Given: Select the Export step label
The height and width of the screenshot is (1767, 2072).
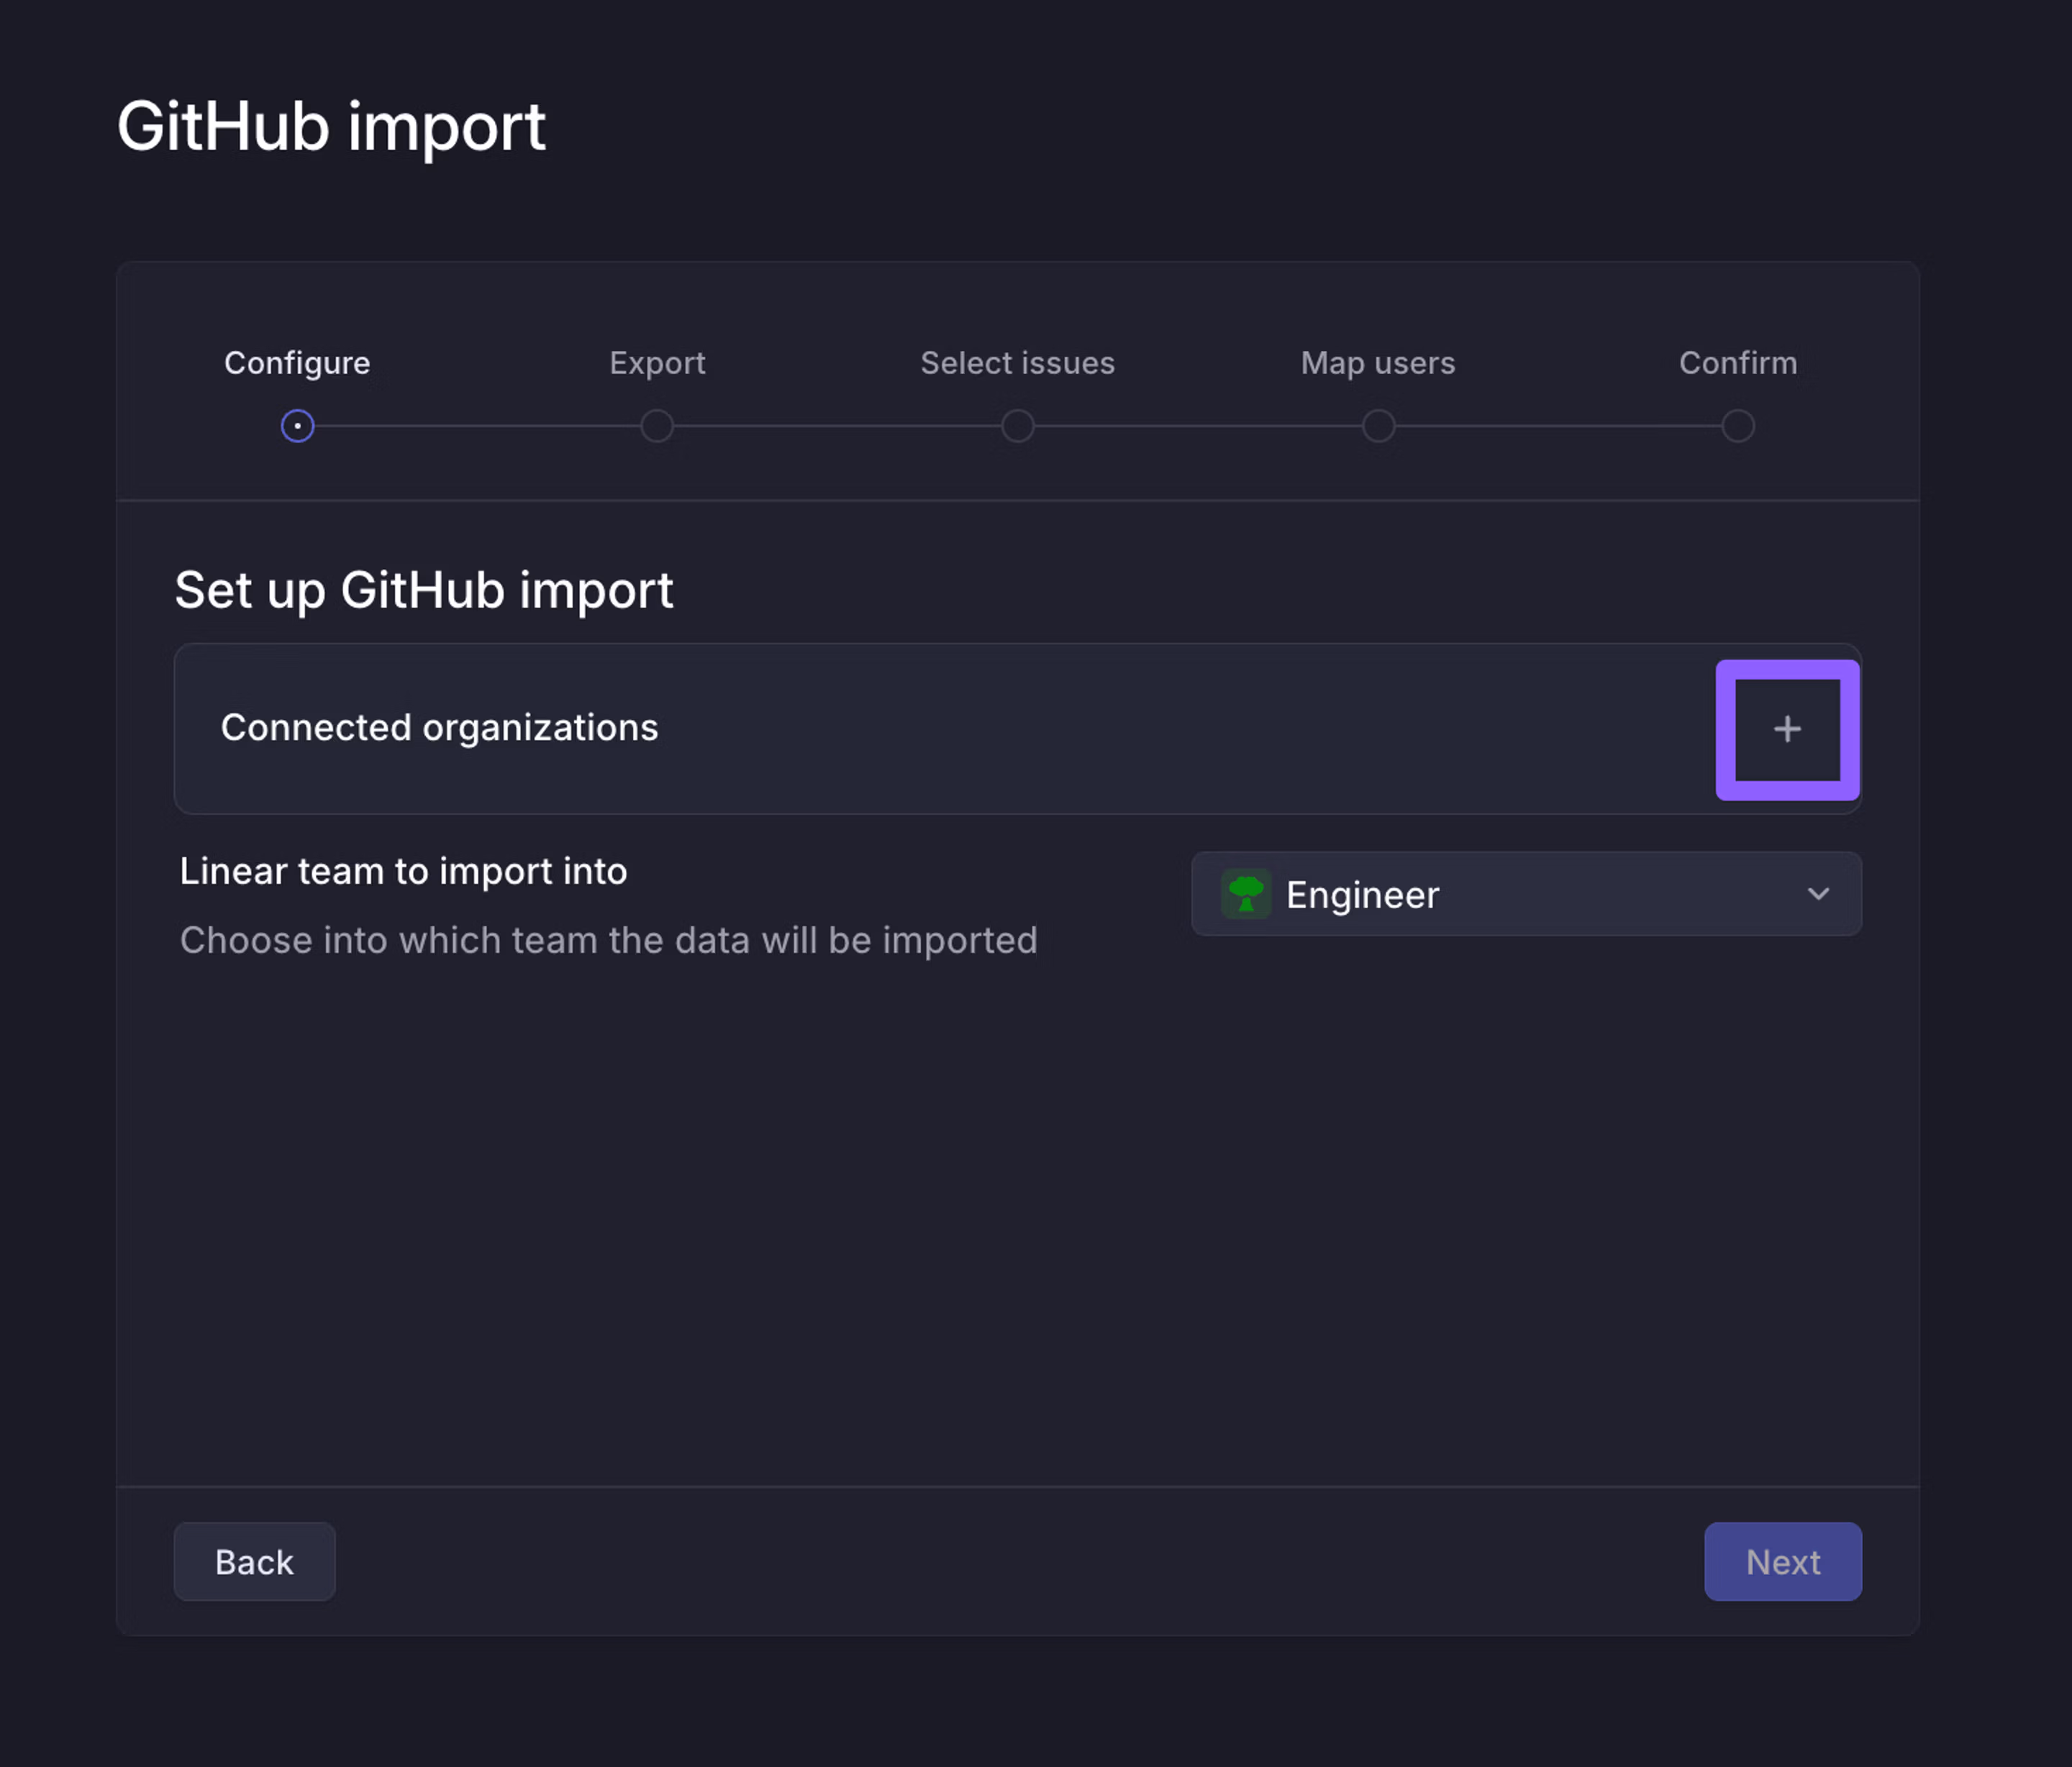Looking at the screenshot, I should click(657, 362).
